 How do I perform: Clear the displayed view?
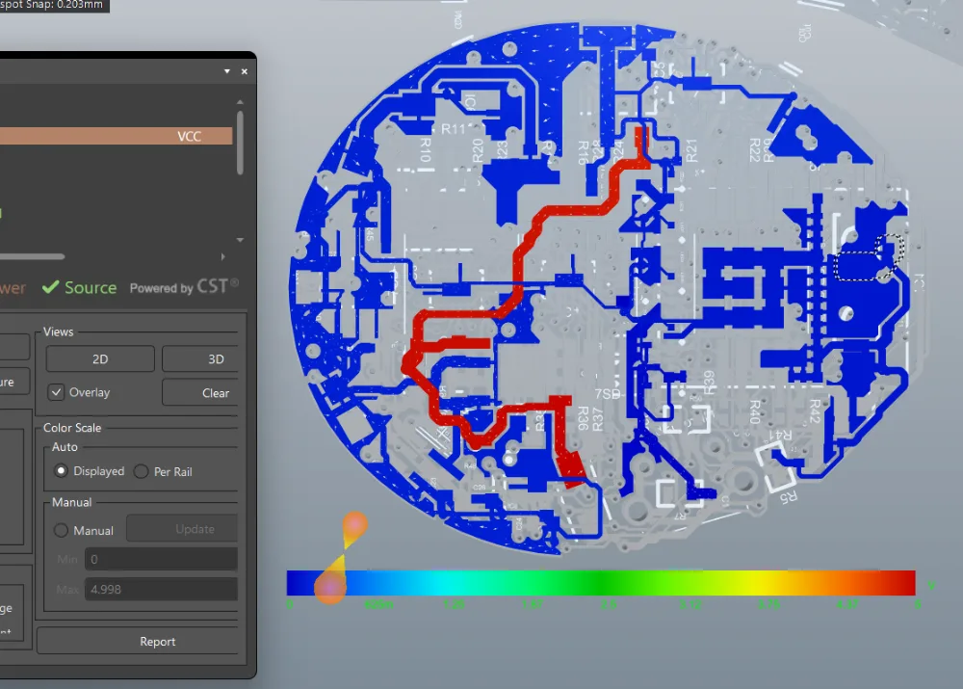click(200, 393)
